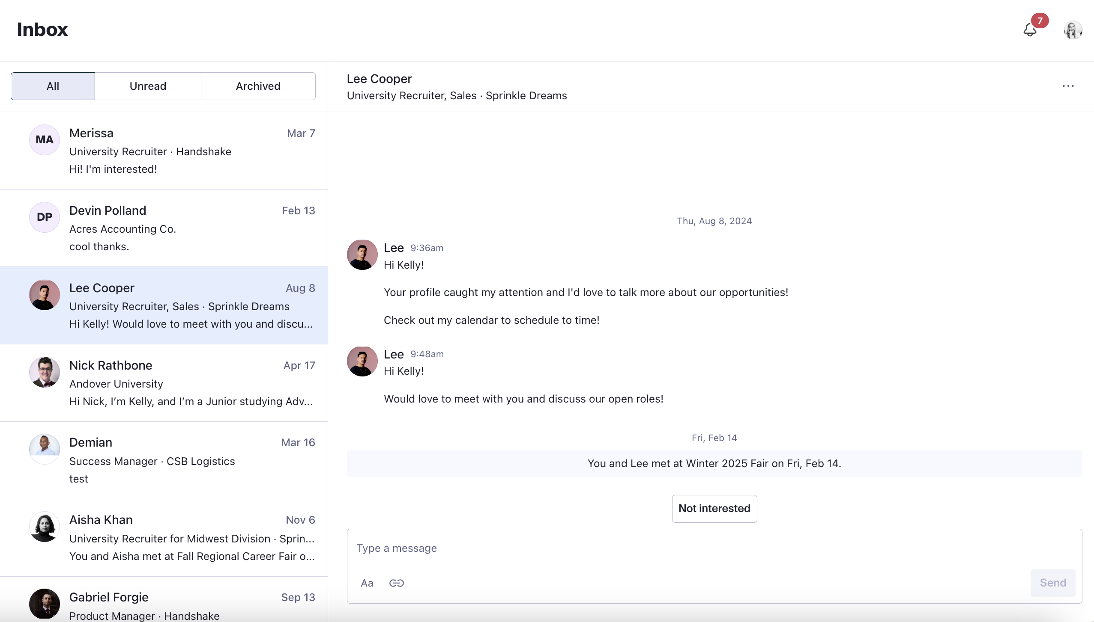
Task: Click the 'You and Lee met at Winter 2025 Fair' banner
Action: click(x=714, y=464)
